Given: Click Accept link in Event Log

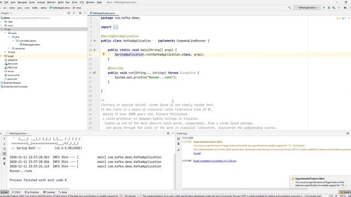Looking at the screenshot, I should click(197, 153).
